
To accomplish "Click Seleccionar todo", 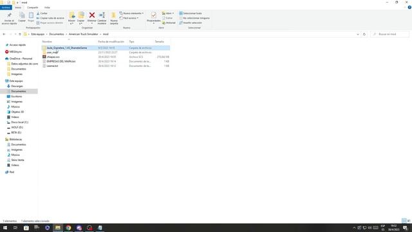I will pyautogui.click(x=191, y=13).
